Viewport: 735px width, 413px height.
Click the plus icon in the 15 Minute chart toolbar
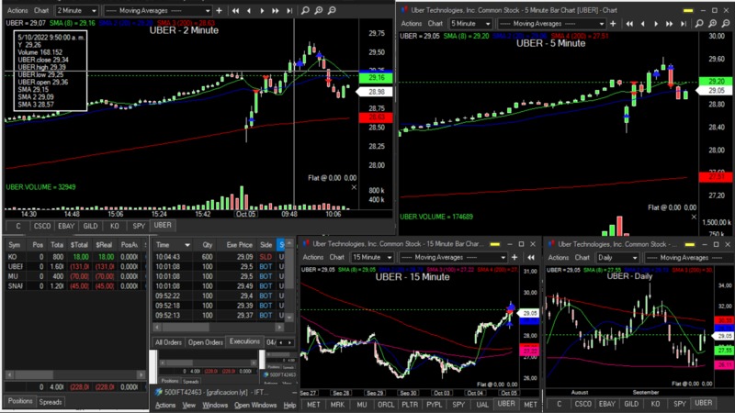(513, 258)
